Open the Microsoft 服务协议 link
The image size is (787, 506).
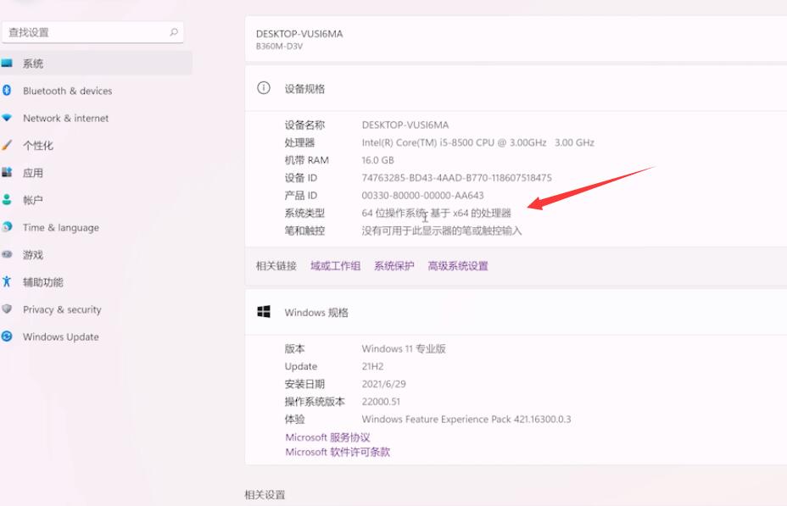pos(327,437)
